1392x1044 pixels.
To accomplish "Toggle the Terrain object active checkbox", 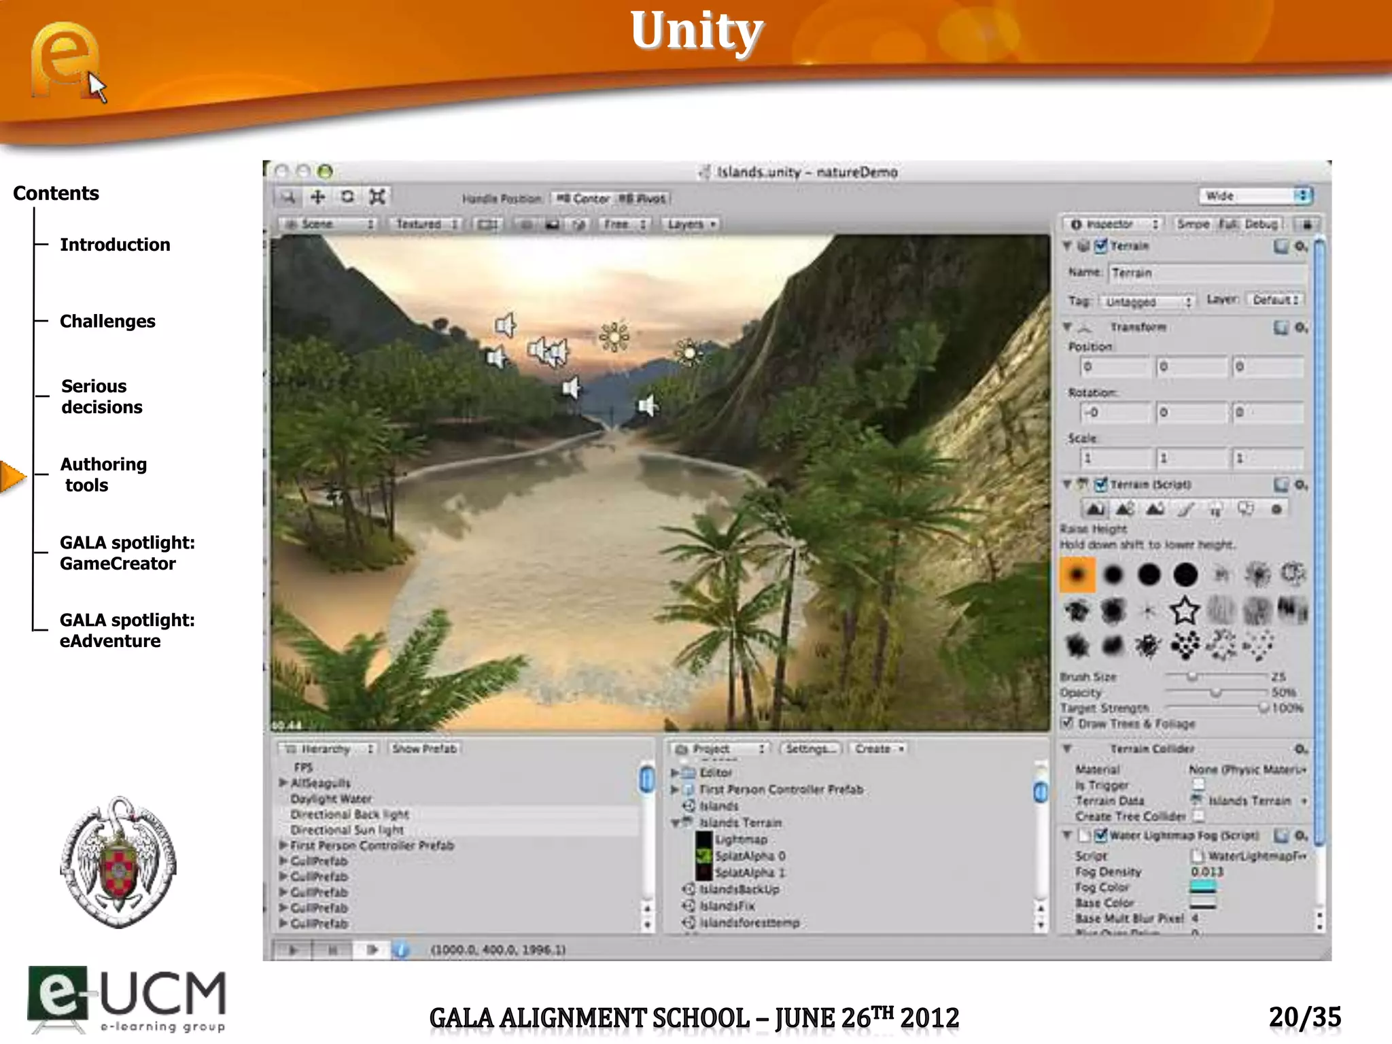I will tap(1101, 246).
